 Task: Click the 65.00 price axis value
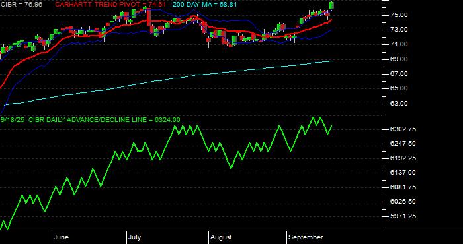pyautogui.click(x=399, y=88)
